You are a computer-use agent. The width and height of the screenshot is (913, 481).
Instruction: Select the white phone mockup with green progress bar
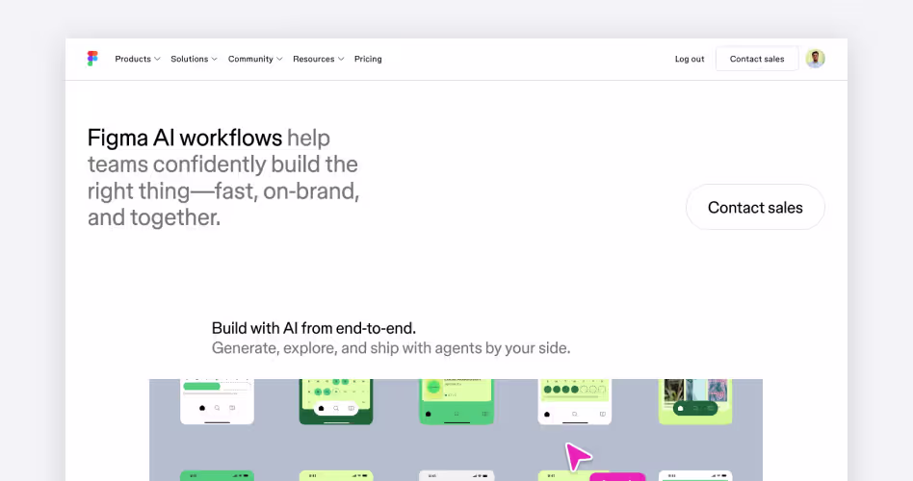[x=218, y=402]
